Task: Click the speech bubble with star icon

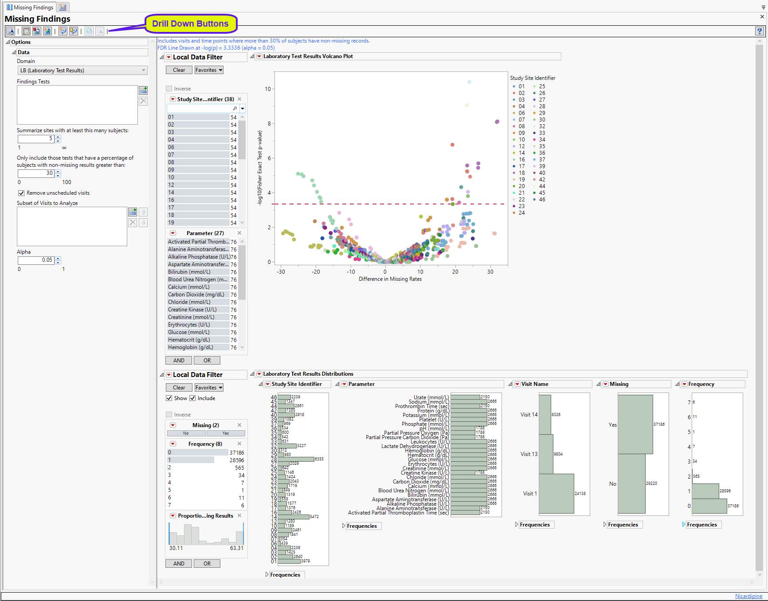Action: 63,31
